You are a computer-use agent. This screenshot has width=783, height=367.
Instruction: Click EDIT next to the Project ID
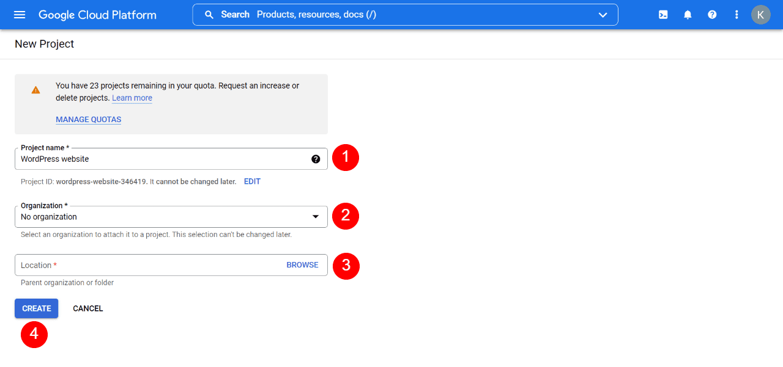[252, 181]
